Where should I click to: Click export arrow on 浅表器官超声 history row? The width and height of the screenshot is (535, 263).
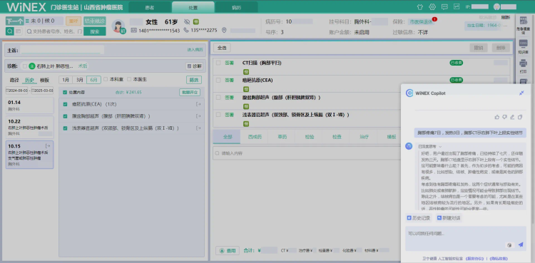pyautogui.click(x=198, y=128)
